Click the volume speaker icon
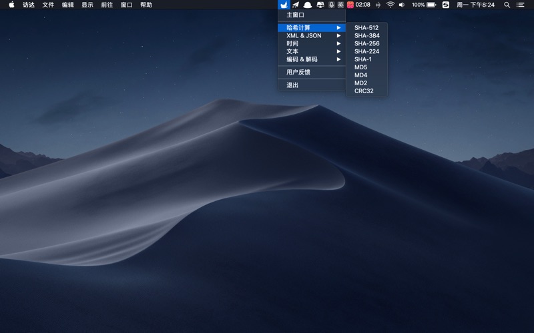Viewport: 534px width, 333px height. point(402,5)
